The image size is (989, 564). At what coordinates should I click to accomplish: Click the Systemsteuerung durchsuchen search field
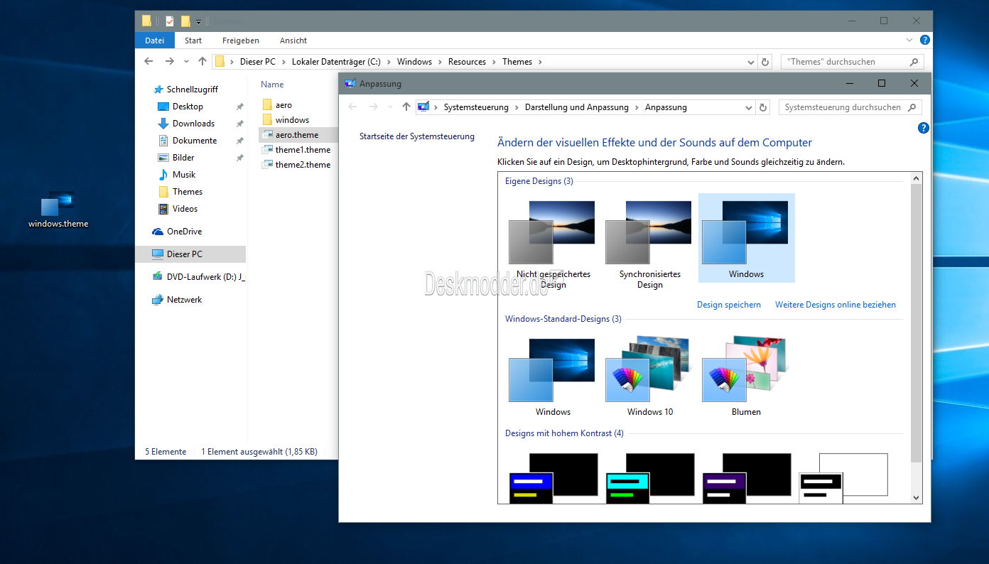click(850, 107)
